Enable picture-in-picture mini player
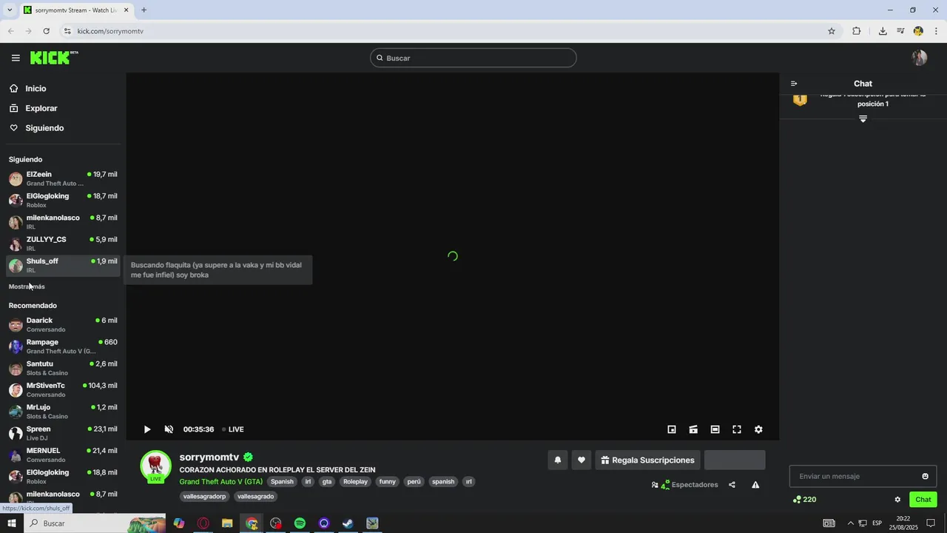This screenshot has width=947, height=533. (x=672, y=429)
